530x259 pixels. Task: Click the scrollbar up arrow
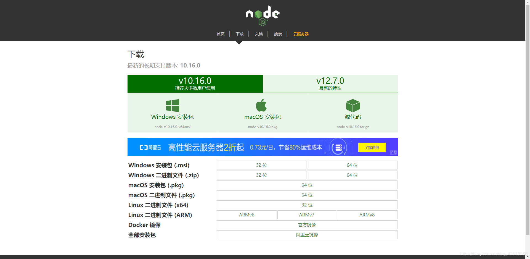[x=528, y=2]
